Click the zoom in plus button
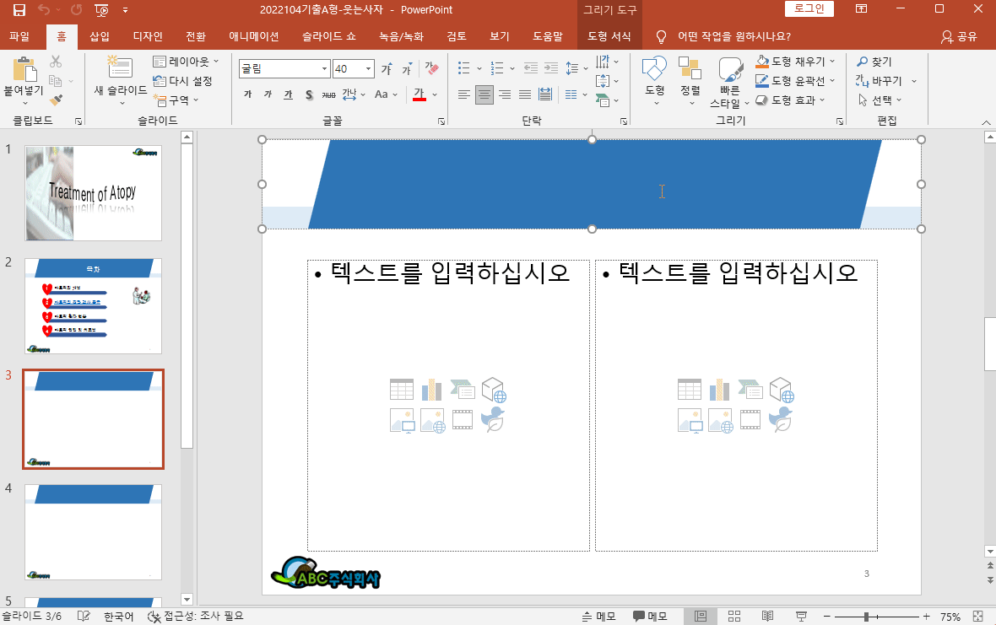The height and width of the screenshot is (625, 996). pos(926,616)
